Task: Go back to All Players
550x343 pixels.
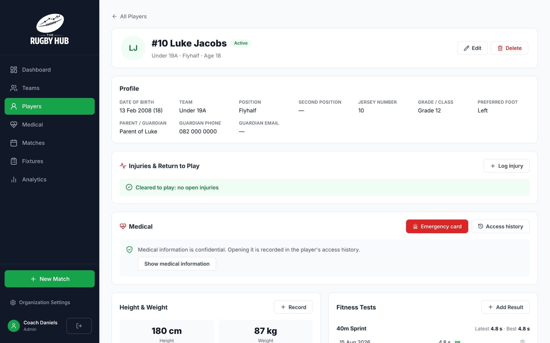Action: click(129, 16)
